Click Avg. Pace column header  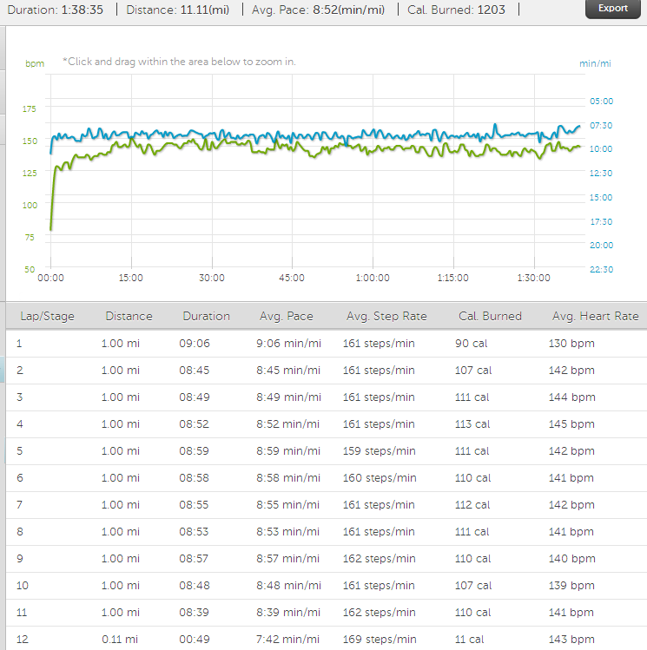click(286, 317)
